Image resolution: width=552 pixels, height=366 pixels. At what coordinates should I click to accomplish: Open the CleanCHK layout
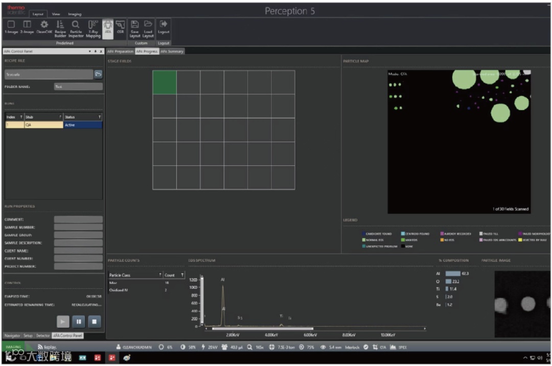coord(44,27)
